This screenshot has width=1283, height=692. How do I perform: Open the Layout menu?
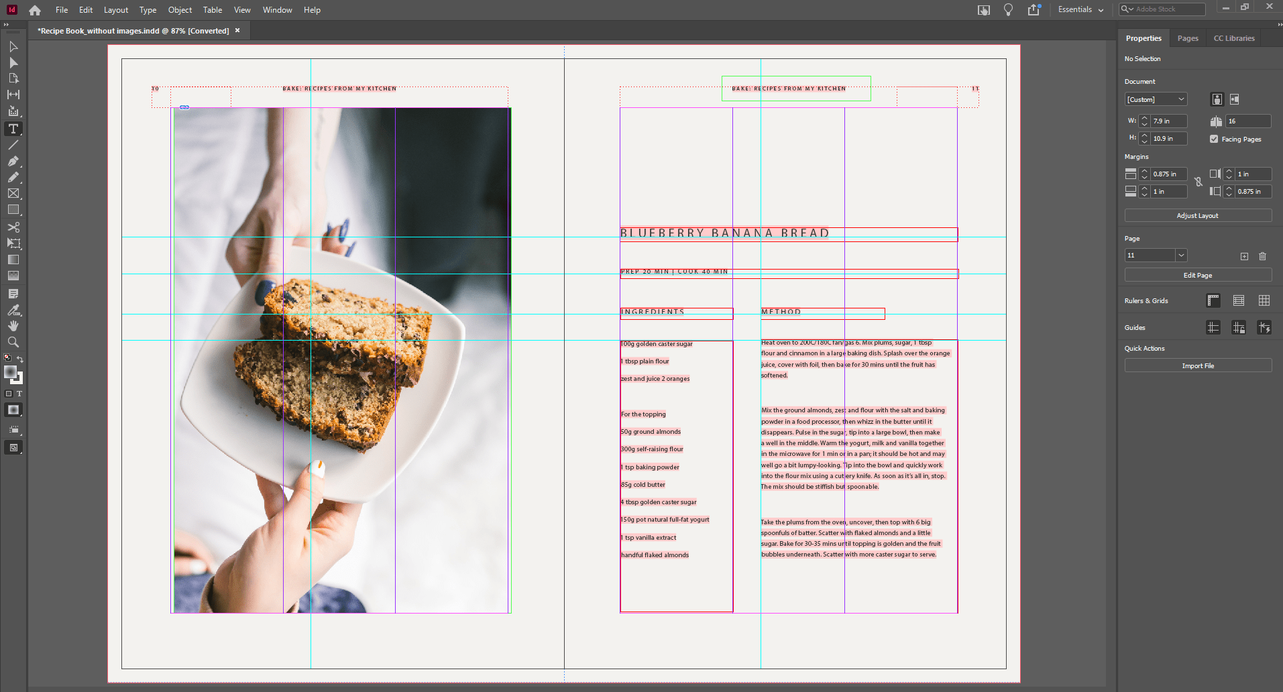(x=115, y=9)
